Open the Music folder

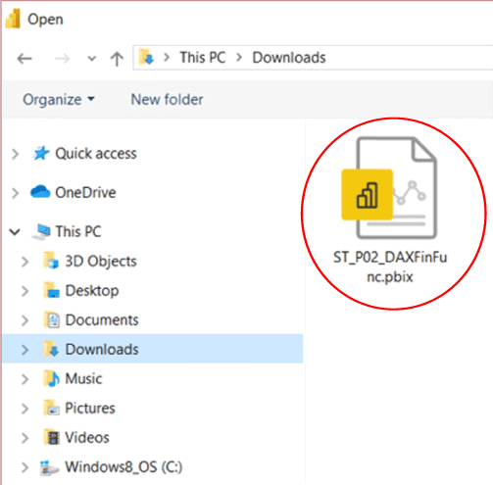coord(83,379)
